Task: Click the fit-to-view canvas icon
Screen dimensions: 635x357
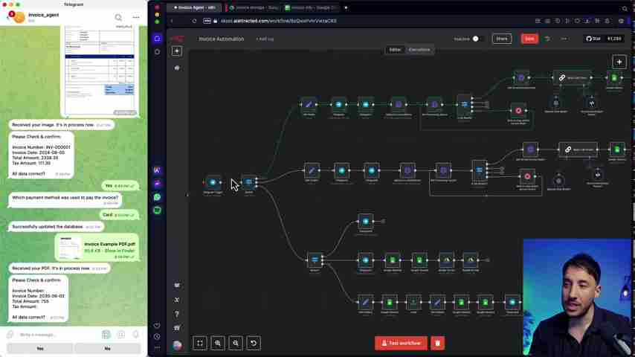Action: pos(200,343)
